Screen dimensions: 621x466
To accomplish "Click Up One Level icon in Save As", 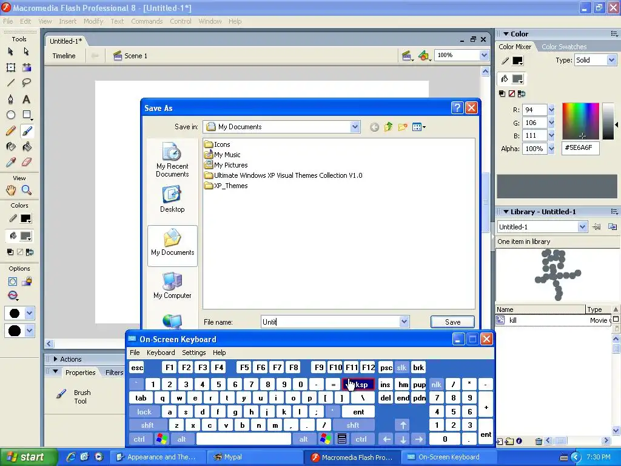I will pyautogui.click(x=388, y=127).
